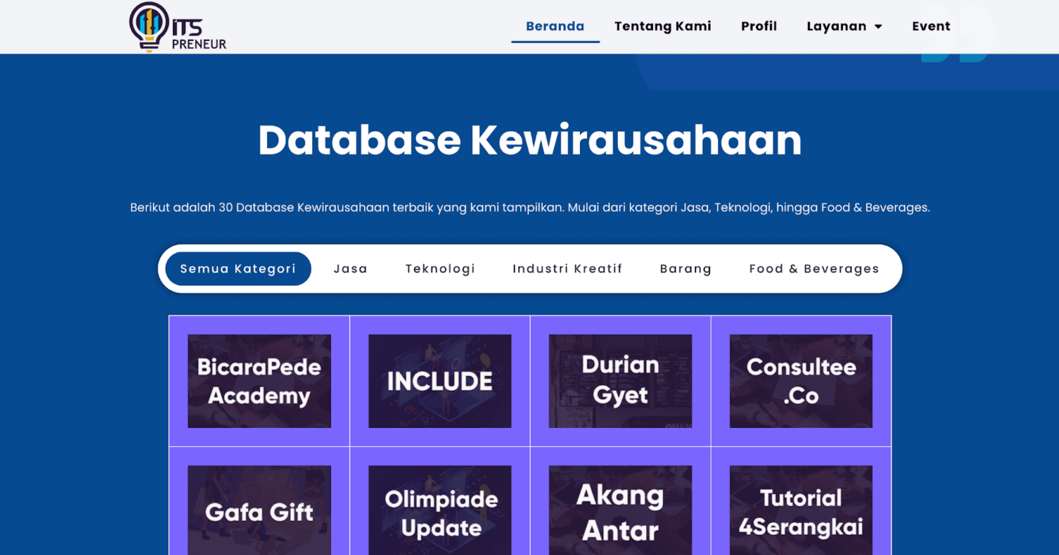Show Industri Kreatif category
The width and height of the screenshot is (1059, 555).
[567, 269]
